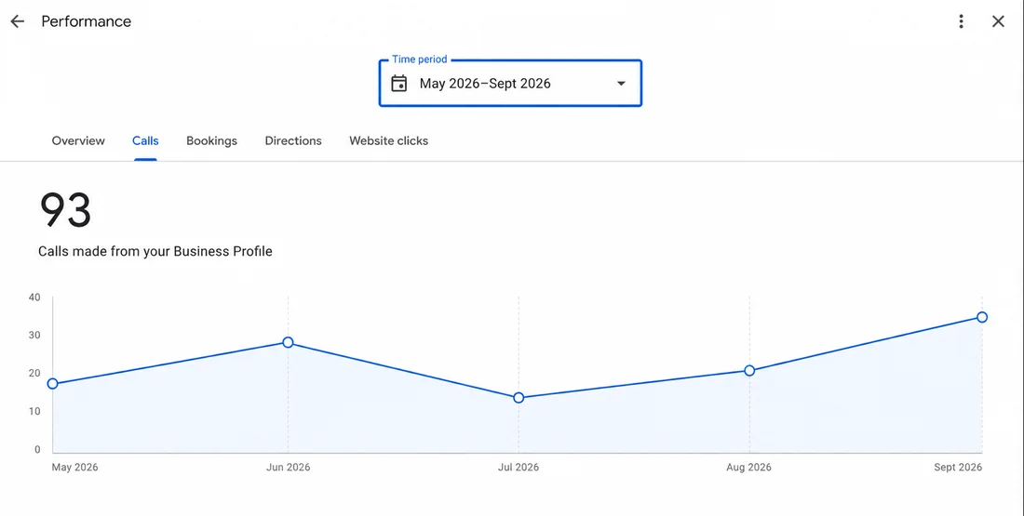Image resolution: width=1024 pixels, height=516 pixels.
Task: Click the y-axis value 40
Action: pyautogui.click(x=34, y=298)
